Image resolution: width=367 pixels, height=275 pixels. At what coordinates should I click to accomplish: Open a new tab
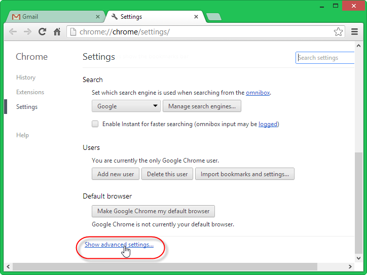coord(214,17)
